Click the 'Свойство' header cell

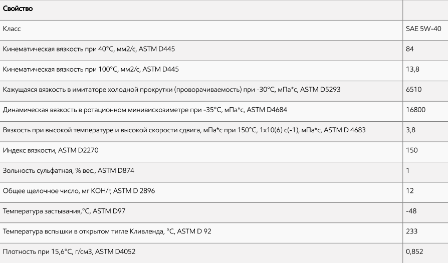click(x=17, y=9)
